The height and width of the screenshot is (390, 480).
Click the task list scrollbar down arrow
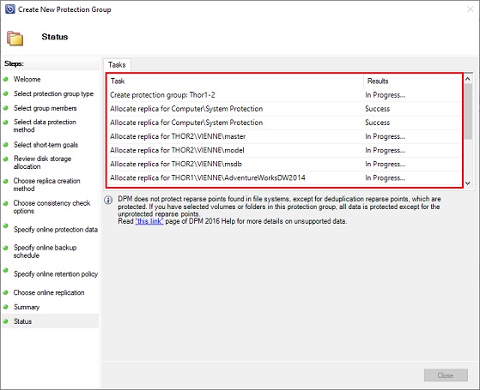[x=468, y=183]
